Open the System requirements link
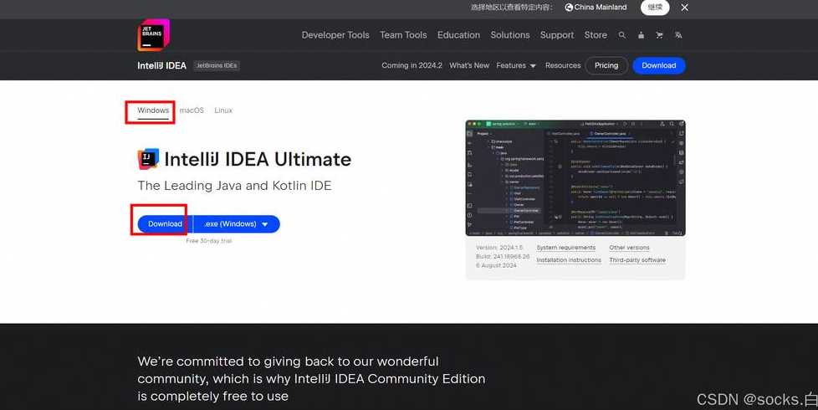 [566, 248]
